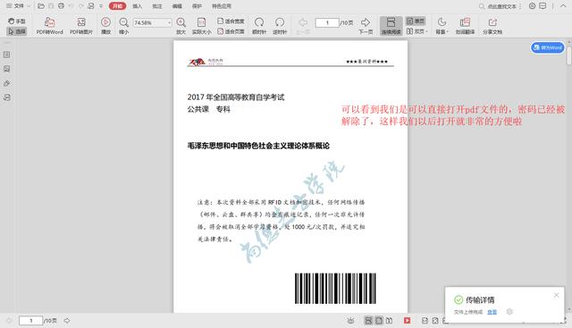Select the 选择 cursor tool
The width and height of the screenshot is (572, 328).
(x=17, y=31)
